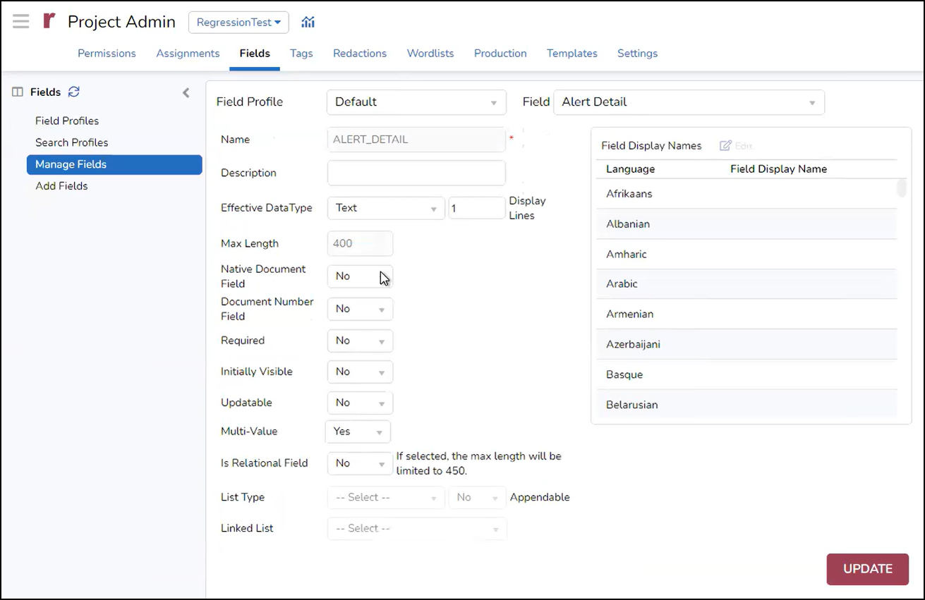Screen dimensions: 925x600
Task: Select the Arabic language row
Action: pyautogui.click(x=746, y=284)
